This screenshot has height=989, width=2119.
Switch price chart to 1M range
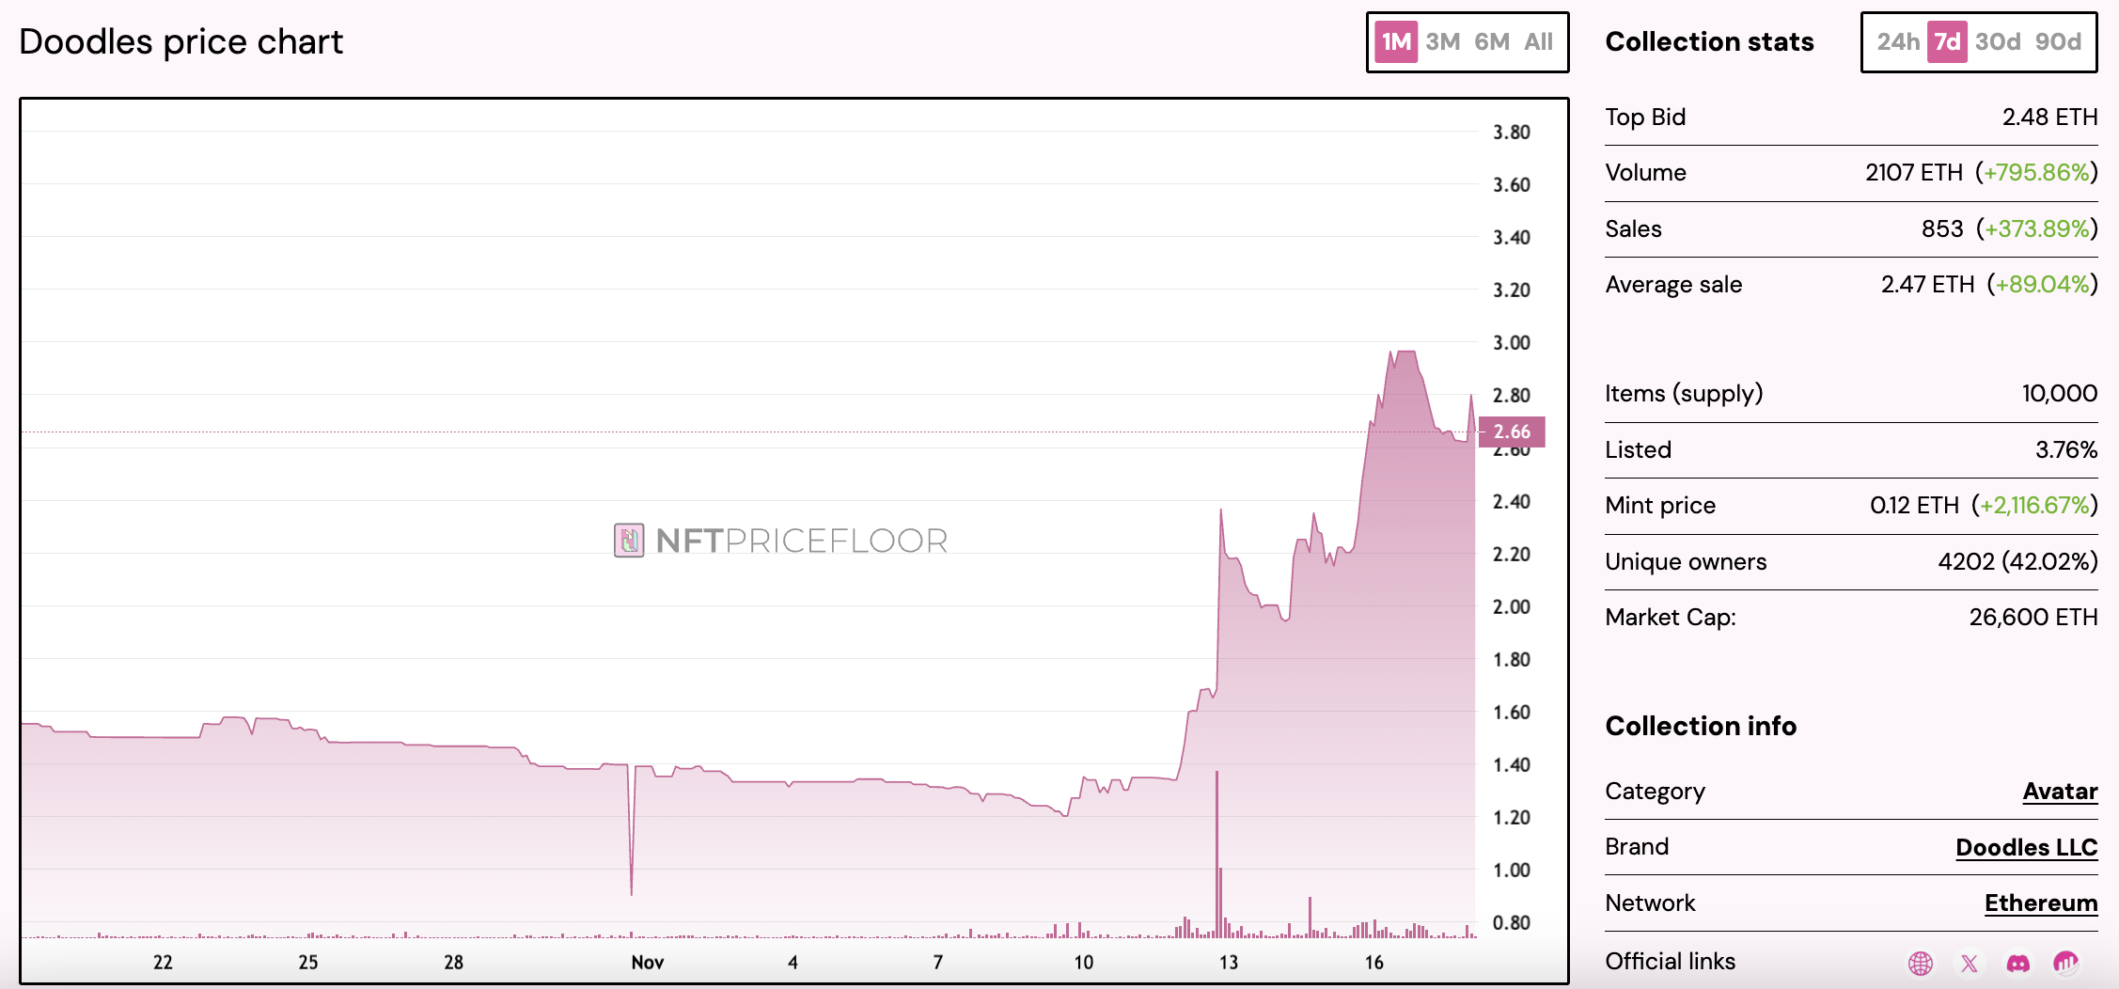click(1396, 42)
